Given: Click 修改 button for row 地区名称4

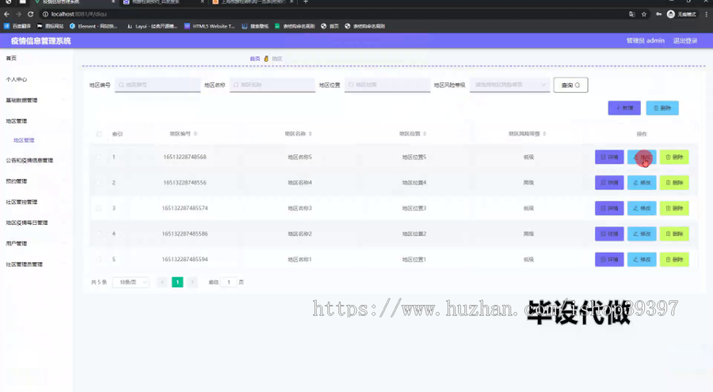Looking at the screenshot, I should coord(642,182).
